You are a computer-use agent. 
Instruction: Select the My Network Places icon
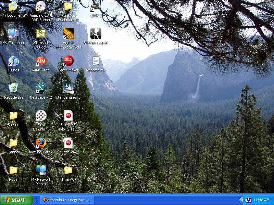coord(41,170)
